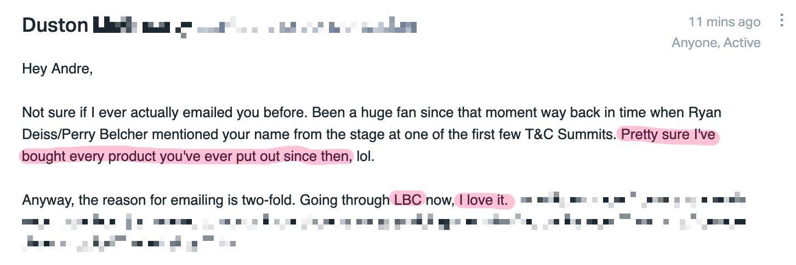This screenshot has width=796, height=265.
Task: Click the "11 mins ago" timestamp
Action: coord(724,22)
